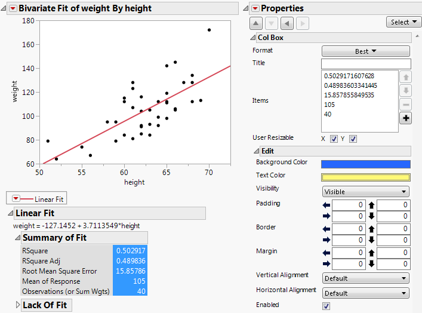
Task: Uncheck the Enabled checkbox
Action: 326,305
